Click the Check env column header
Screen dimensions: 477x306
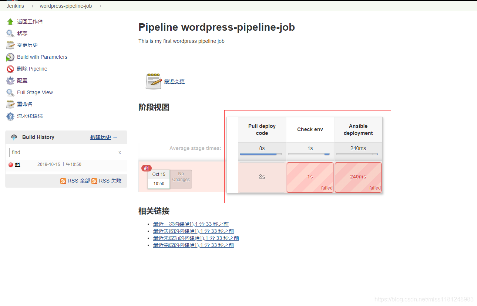(310, 130)
